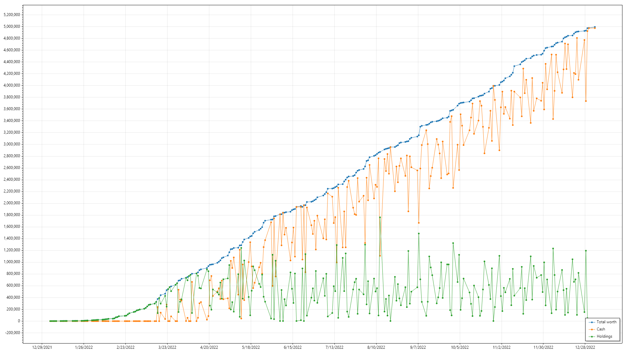Viewport: 627px width, 353px height.
Task: Click the 2,200,000 y-axis label
Action: 11,191
